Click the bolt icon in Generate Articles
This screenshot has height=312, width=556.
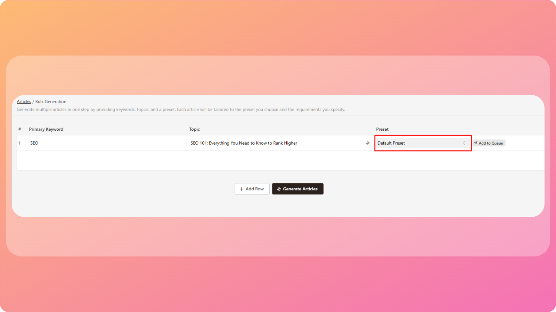279,189
